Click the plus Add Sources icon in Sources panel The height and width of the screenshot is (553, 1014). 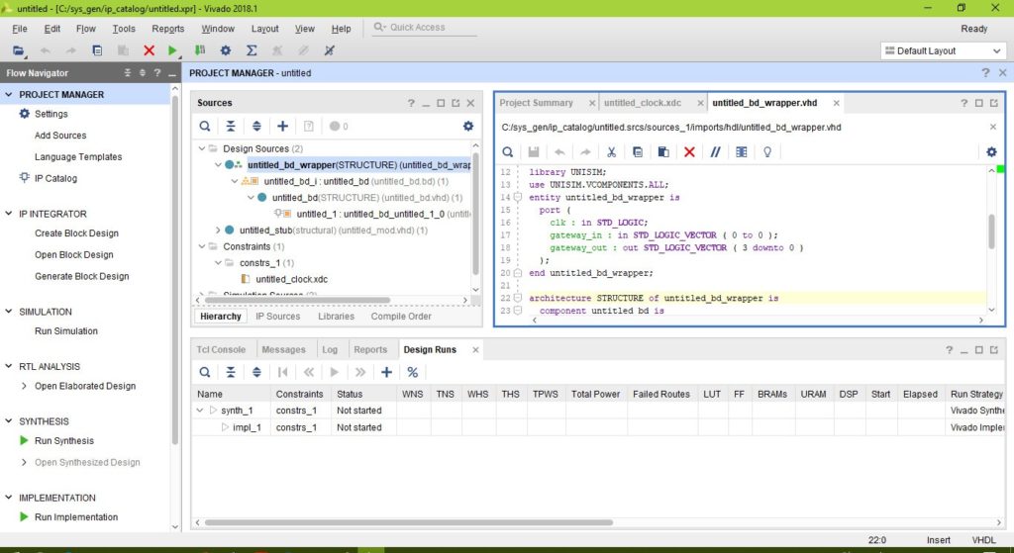pyautogui.click(x=282, y=127)
